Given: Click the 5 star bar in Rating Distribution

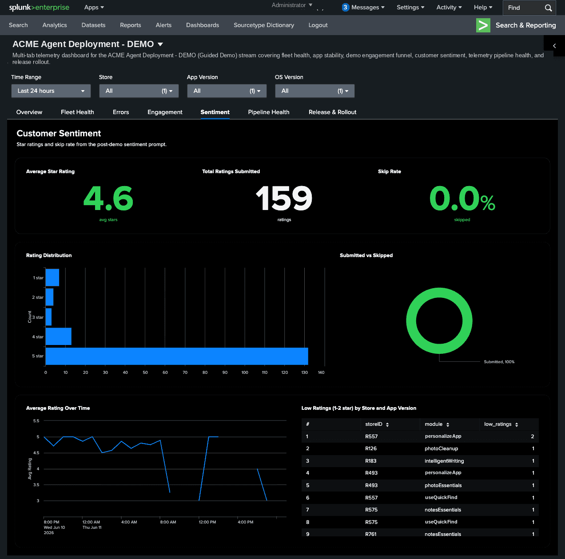Looking at the screenshot, I should pos(177,356).
